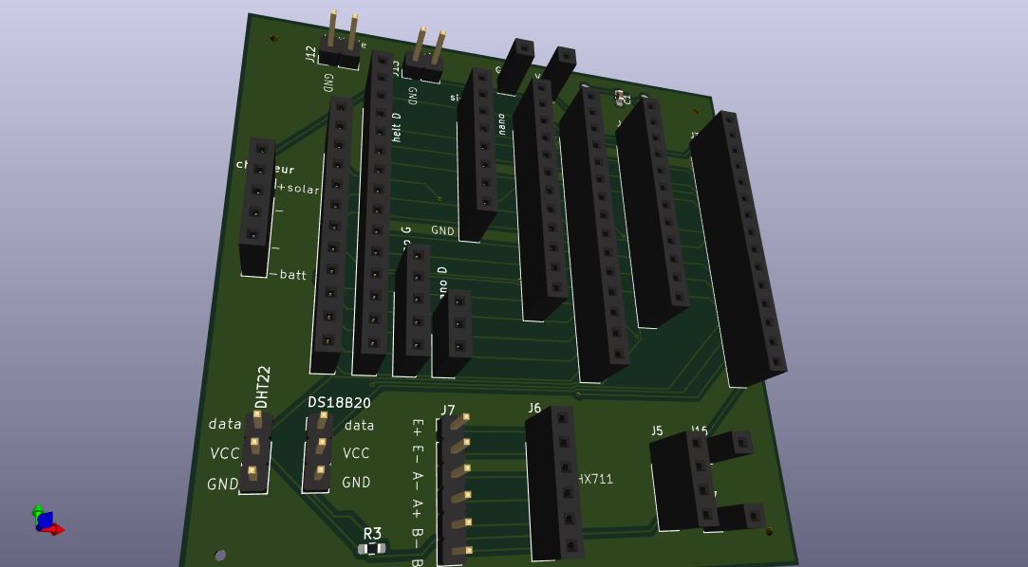The height and width of the screenshot is (567, 1028).
Task: Select the J12 two-pin header
Action: (x=341, y=44)
